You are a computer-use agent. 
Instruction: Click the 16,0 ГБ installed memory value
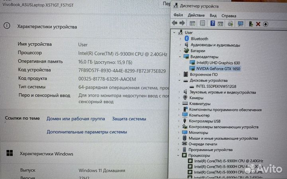pos(105,62)
